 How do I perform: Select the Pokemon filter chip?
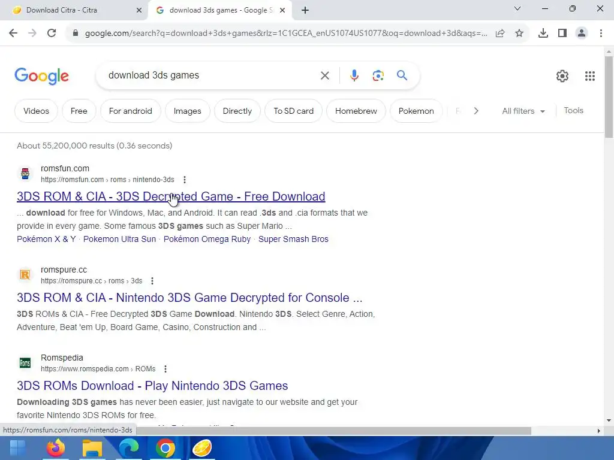coord(416,111)
